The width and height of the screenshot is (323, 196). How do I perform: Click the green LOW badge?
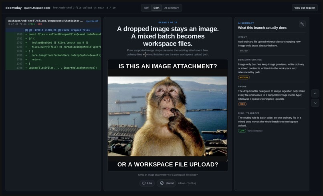point(242,130)
